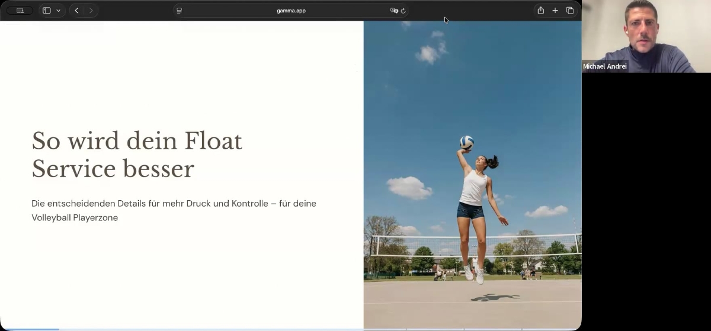
Task: Click the headline "So wird dein Float Service besser"
Action: point(137,155)
